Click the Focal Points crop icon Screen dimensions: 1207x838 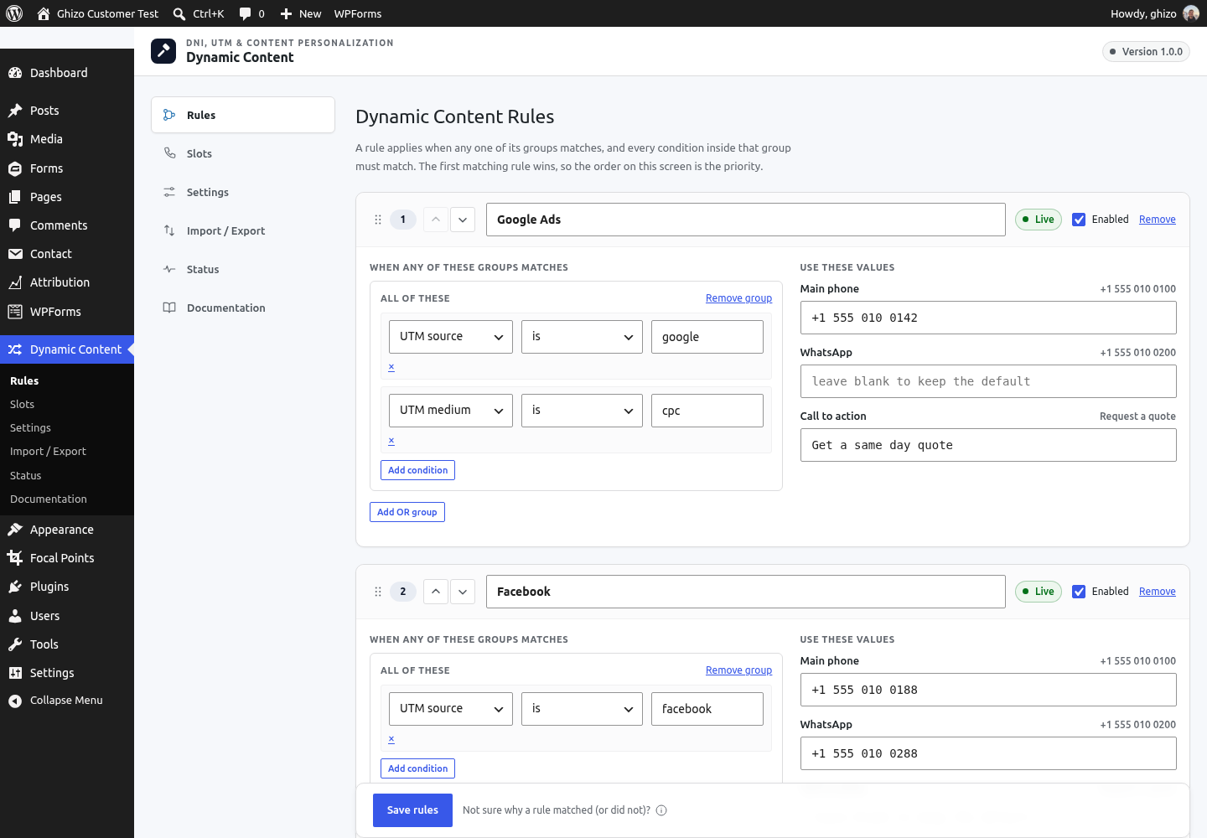point(15,558)
